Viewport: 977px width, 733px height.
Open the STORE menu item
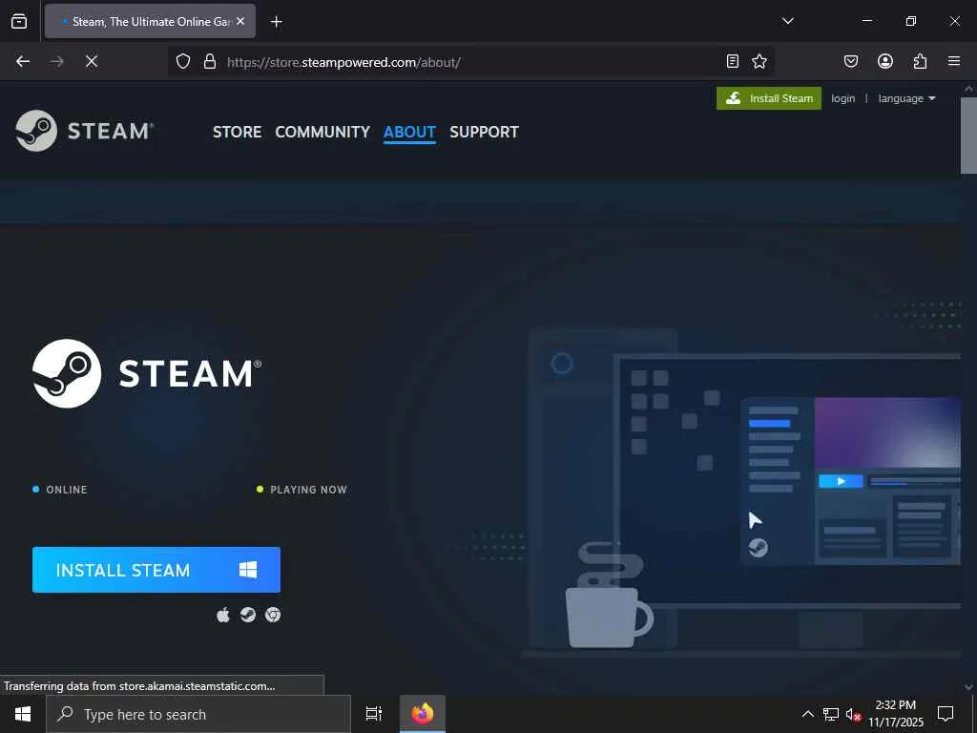[237, 132]
